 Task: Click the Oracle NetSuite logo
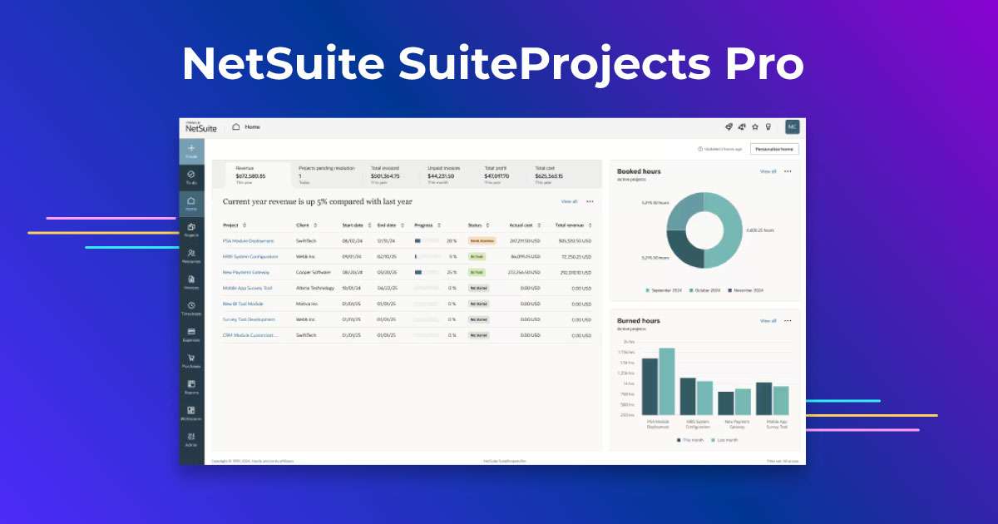click(201, 127)
